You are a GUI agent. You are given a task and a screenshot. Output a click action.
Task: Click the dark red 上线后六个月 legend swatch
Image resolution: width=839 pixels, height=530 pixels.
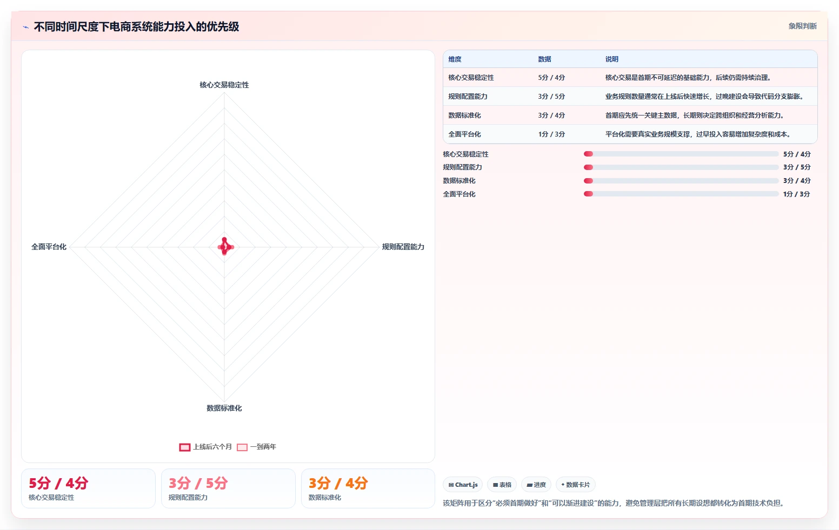point(185,447)
